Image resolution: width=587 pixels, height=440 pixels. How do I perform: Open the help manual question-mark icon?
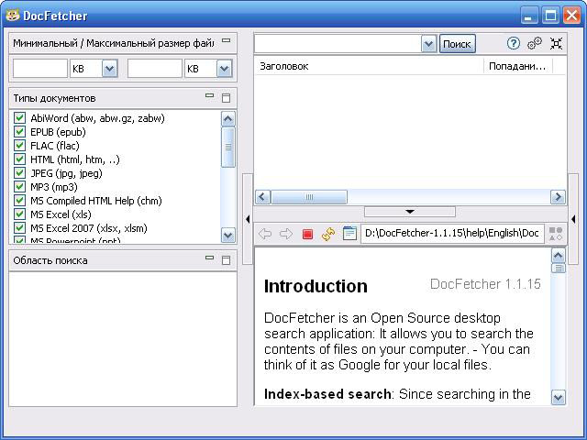(x=514, y=43)
